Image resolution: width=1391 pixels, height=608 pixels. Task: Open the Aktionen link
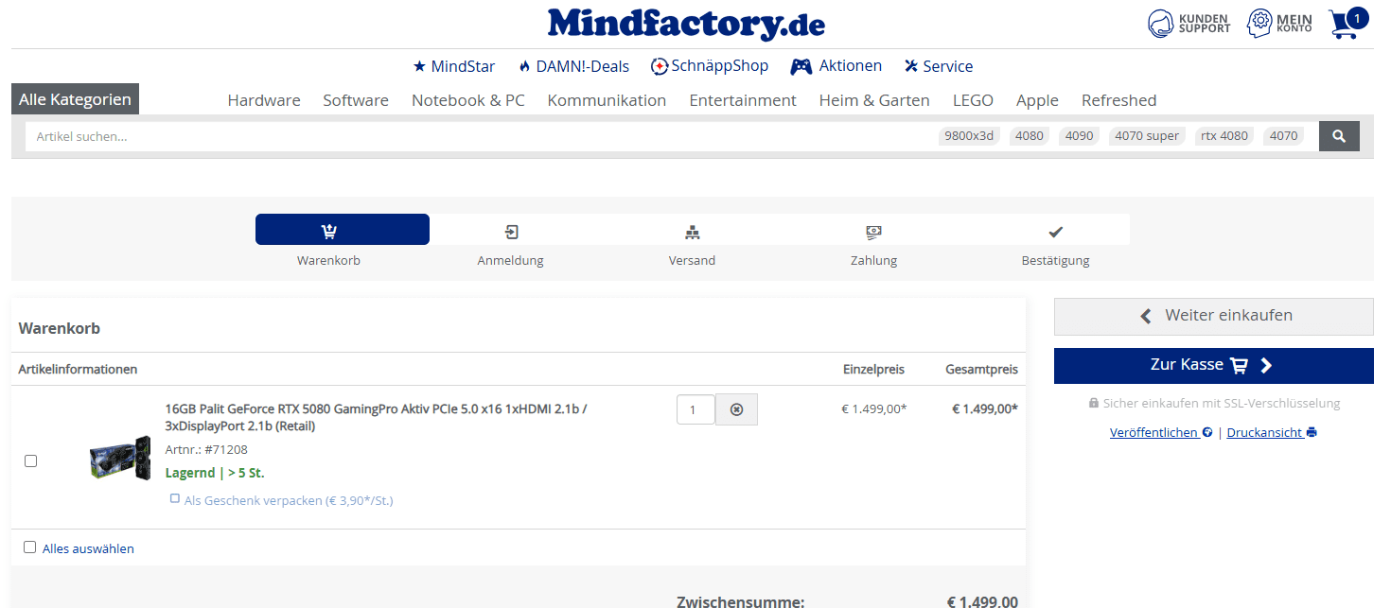click(836, 66)
